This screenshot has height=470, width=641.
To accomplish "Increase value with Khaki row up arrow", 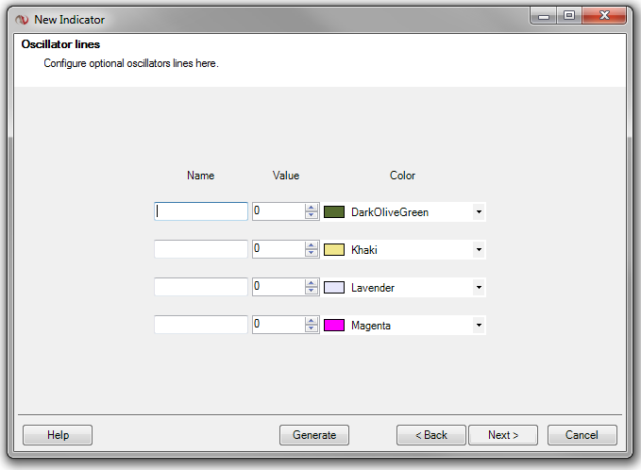I will click(x=312, y=244).
